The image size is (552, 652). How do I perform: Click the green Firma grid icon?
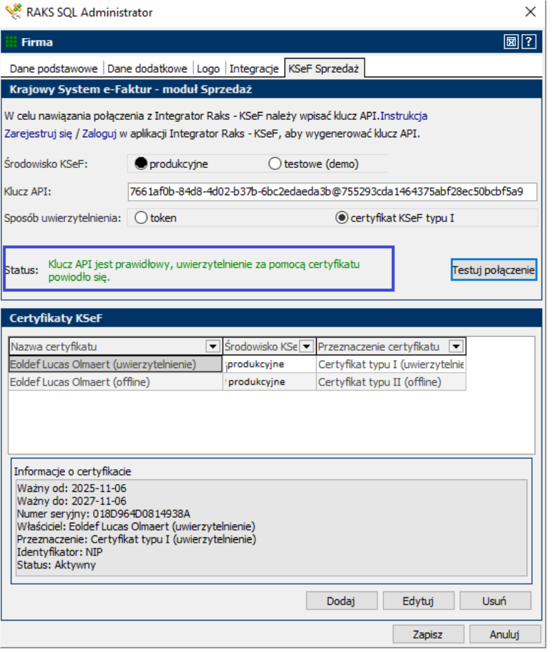pos(11,42)
